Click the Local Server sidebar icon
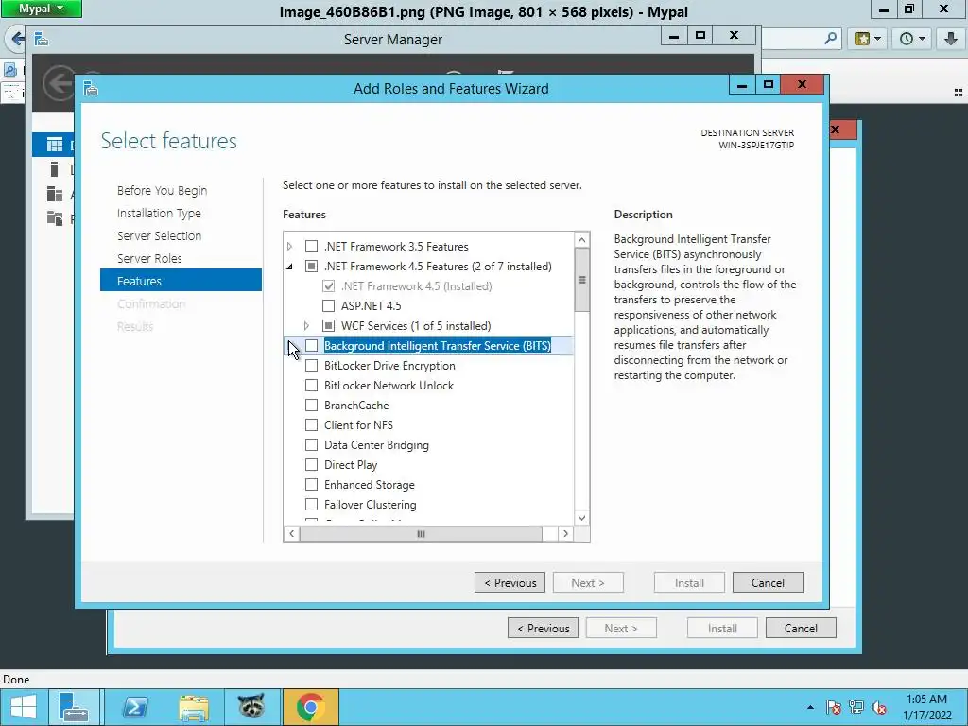Screen dimensions: 968x726 click(x=54, y=169)
